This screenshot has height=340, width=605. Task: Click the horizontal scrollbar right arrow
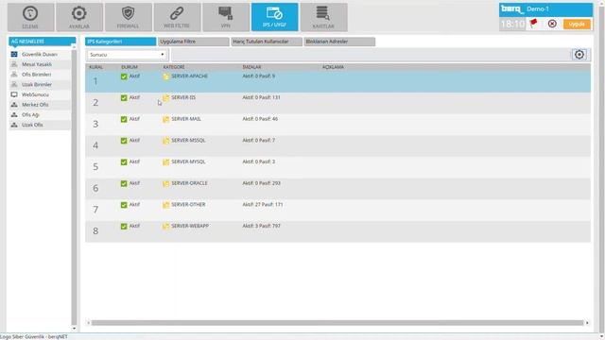(587, 323)
